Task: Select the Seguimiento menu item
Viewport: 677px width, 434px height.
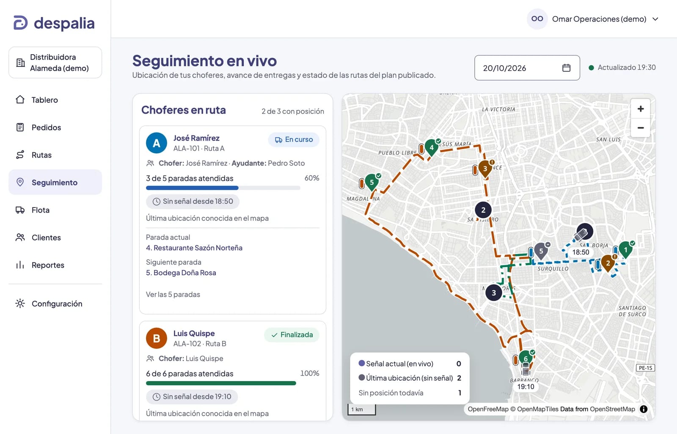Action: tap(55, 182)
